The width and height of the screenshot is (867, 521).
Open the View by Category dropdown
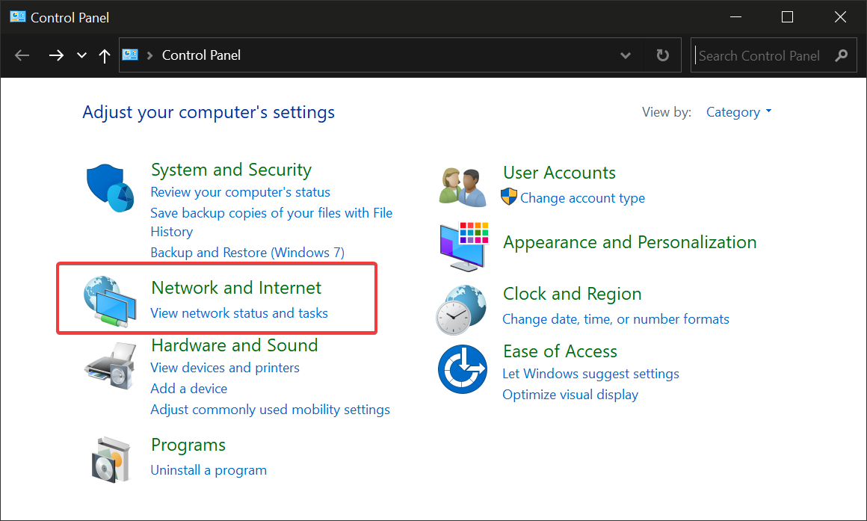click(738, 112)
